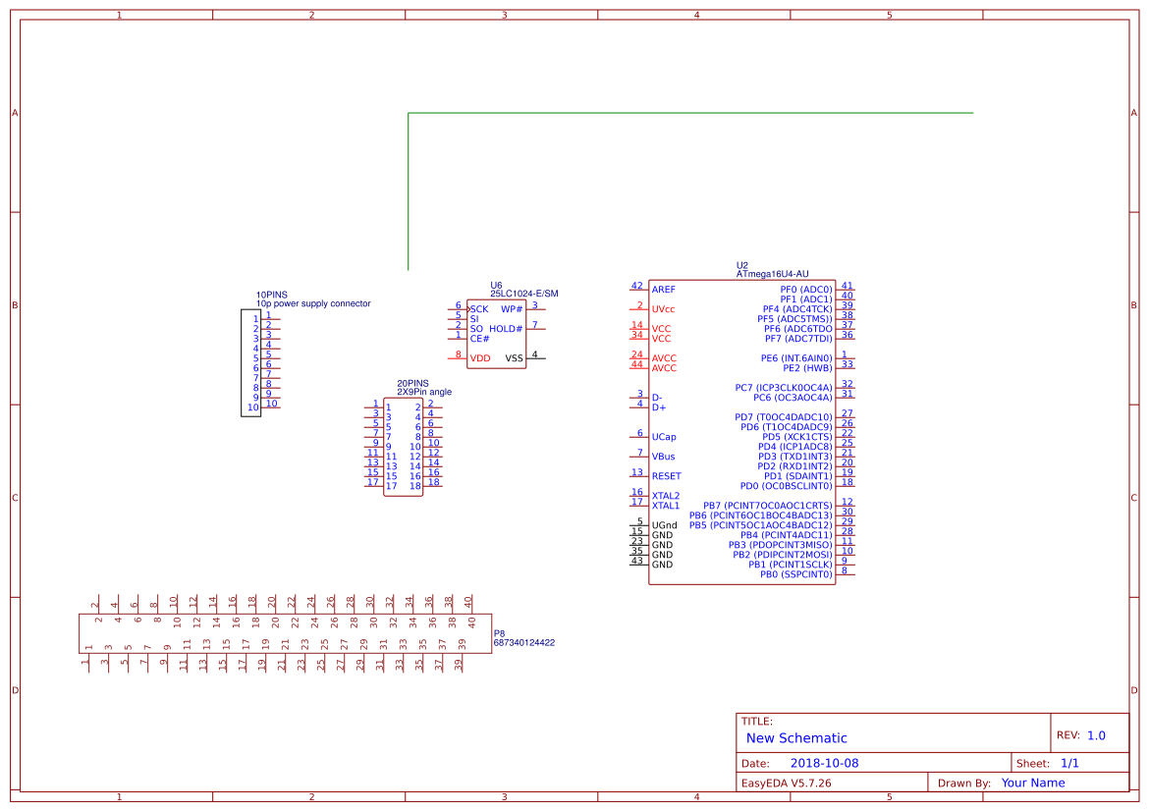Click the XTAL1 pin on the microcontroller

coord(664,506)
